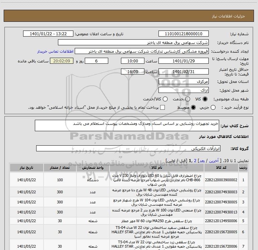Image resolution: width=258 pixels, height=250 pixels.
Task: Click row 6 white ceiling light name
Action: 157,232
